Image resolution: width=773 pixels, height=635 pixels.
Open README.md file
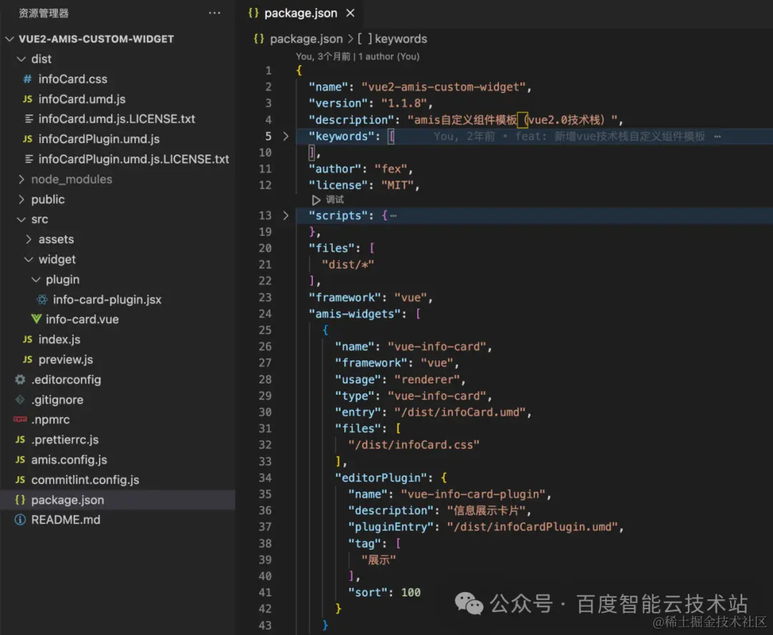[x=66, y=520]
